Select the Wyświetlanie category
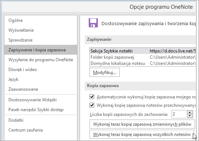 pos(41,30)
